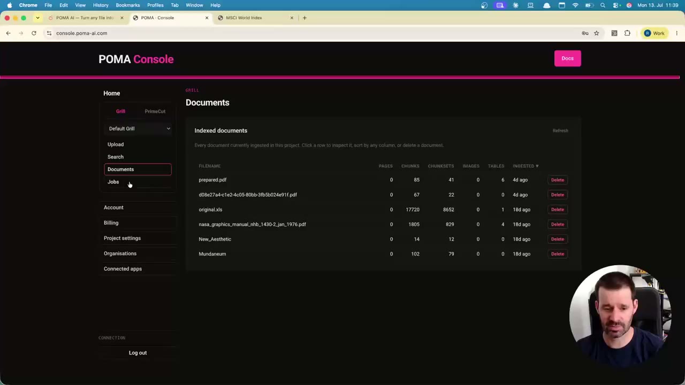The image size is (685, 385).
Task: Open the File menu
Action: (x=48, y=5)
